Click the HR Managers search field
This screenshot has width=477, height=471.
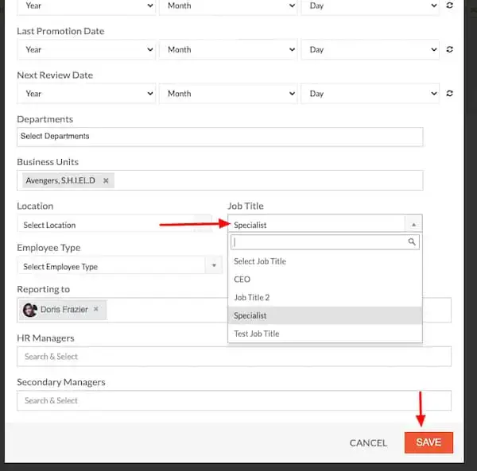234,357
